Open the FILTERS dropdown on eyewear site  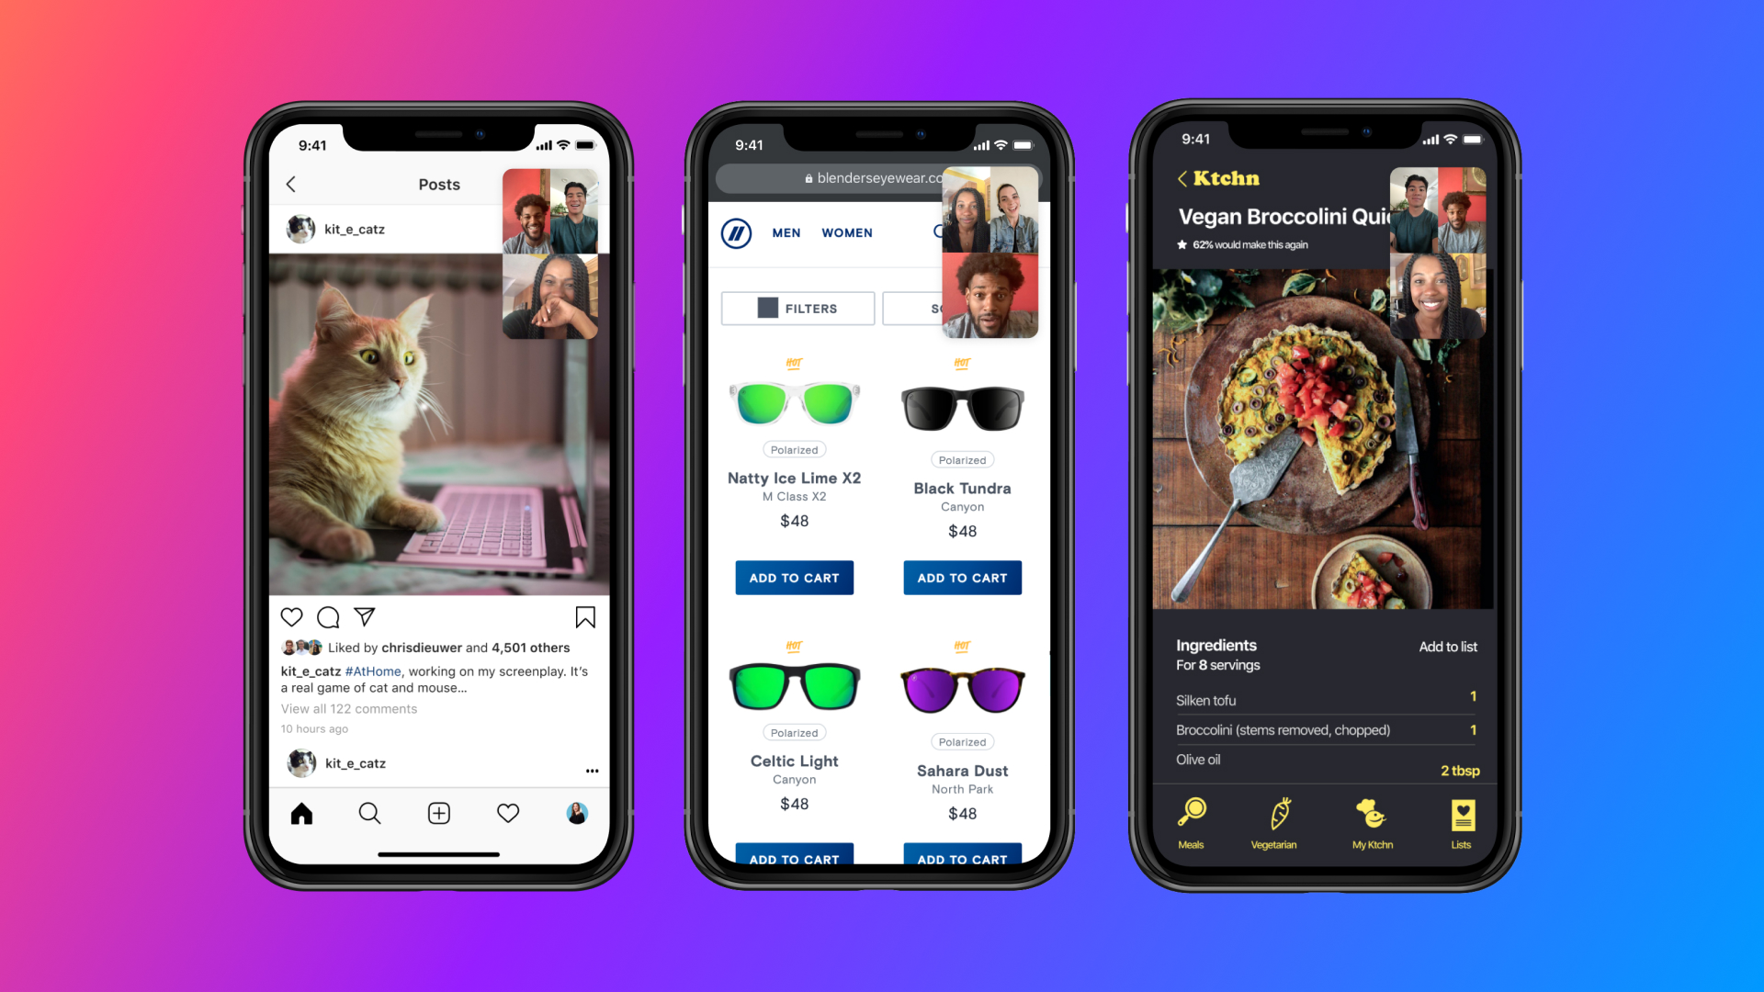coord(795,308)
